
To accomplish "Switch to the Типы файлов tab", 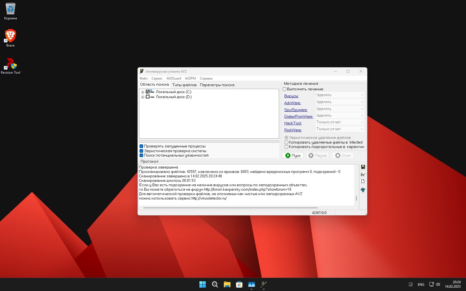I will click(x=184, y=85).
